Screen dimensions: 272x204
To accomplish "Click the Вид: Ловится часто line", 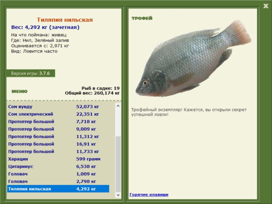I will (34, 51).
